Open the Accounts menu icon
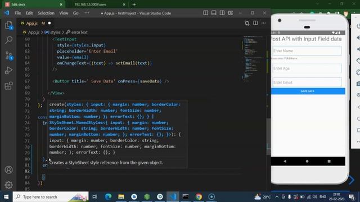360x202 pixels. point(9,170)
